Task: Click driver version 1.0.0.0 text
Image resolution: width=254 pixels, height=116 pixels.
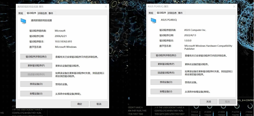Action: 188,41
